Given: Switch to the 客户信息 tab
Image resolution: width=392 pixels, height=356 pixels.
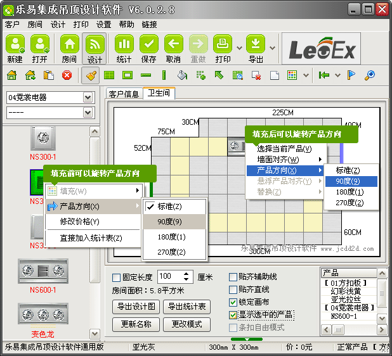Looking at the screenshot, I should [124, 94].
